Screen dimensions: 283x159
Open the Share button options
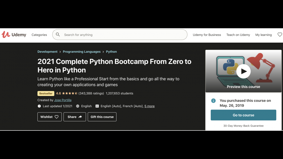[x=75, y=117]
